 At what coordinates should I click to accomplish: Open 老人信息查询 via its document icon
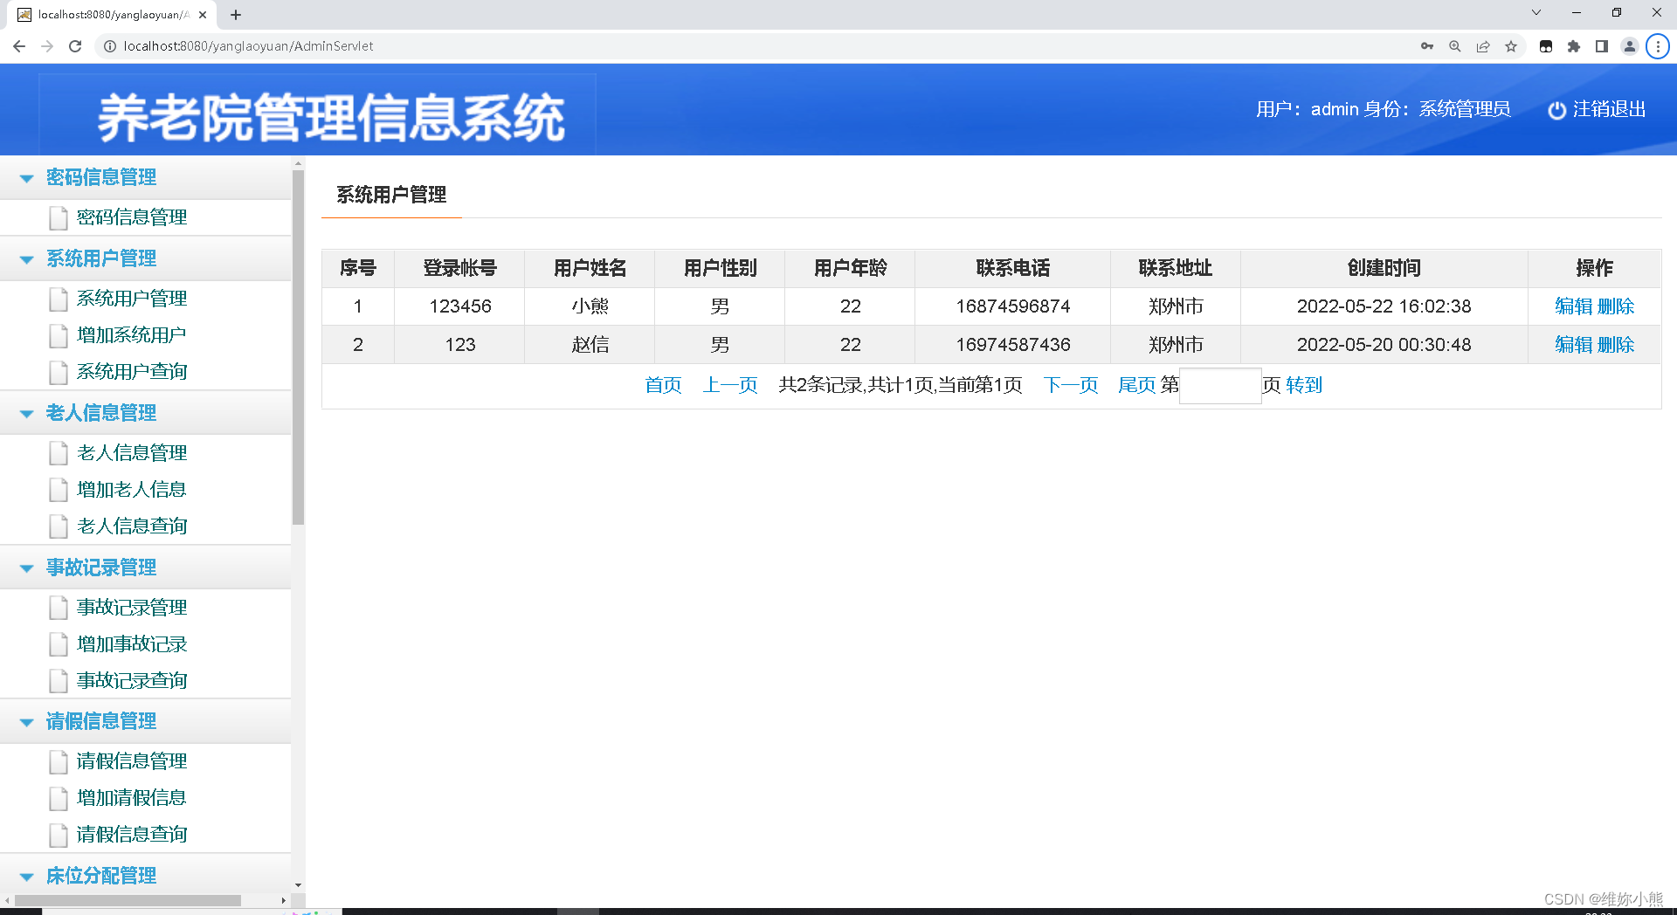coord(58,526)
